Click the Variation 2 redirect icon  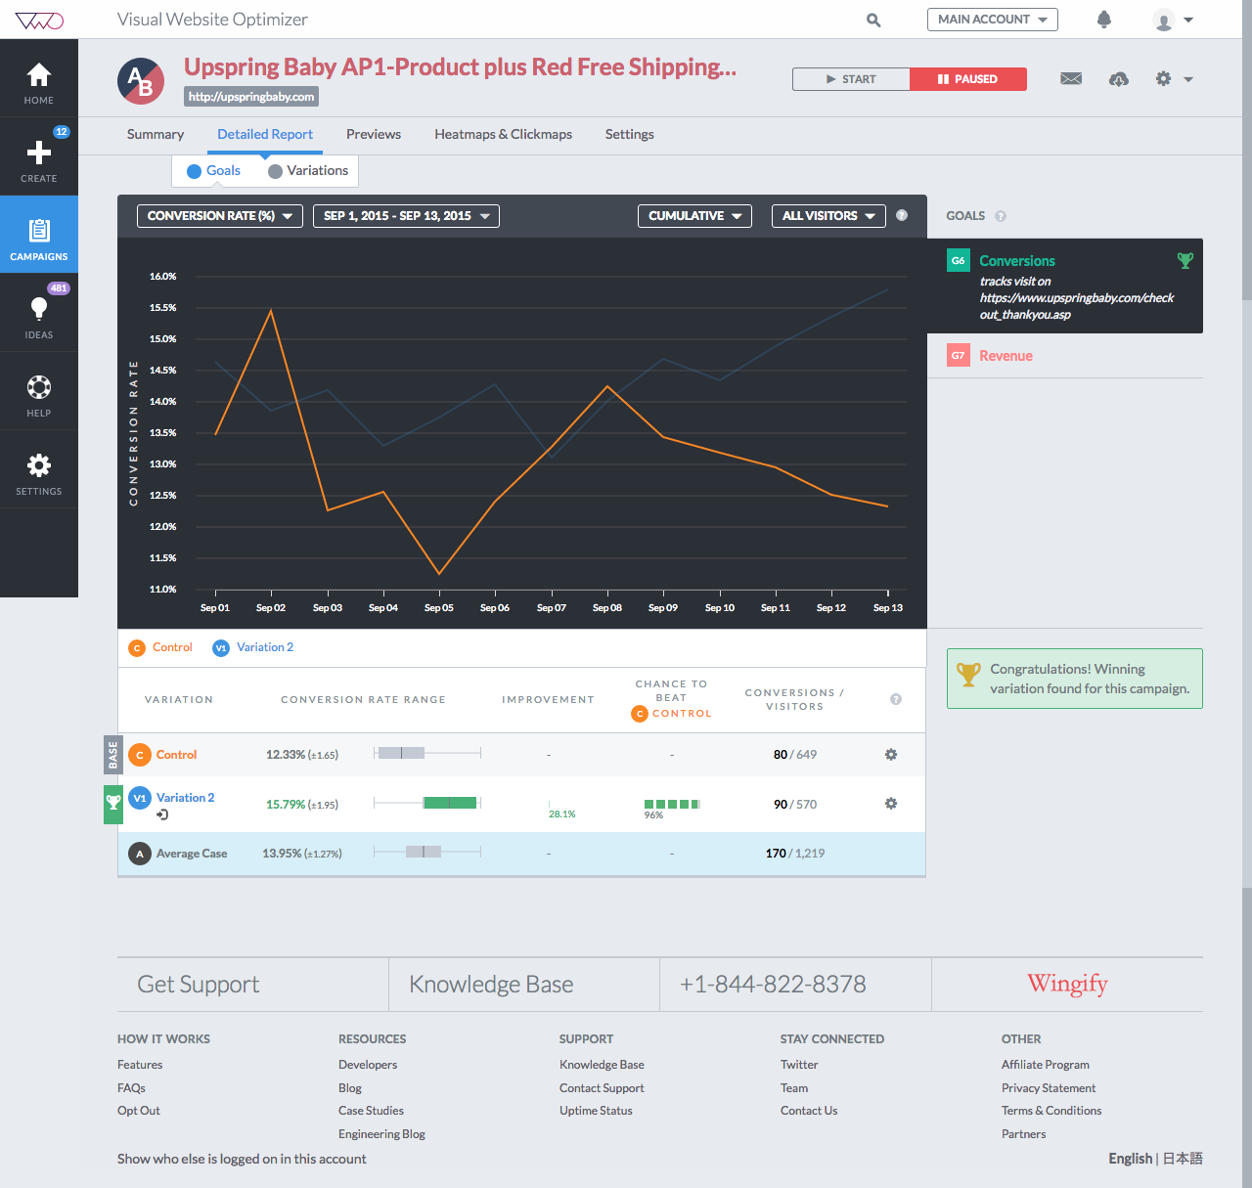coord(162,814)
